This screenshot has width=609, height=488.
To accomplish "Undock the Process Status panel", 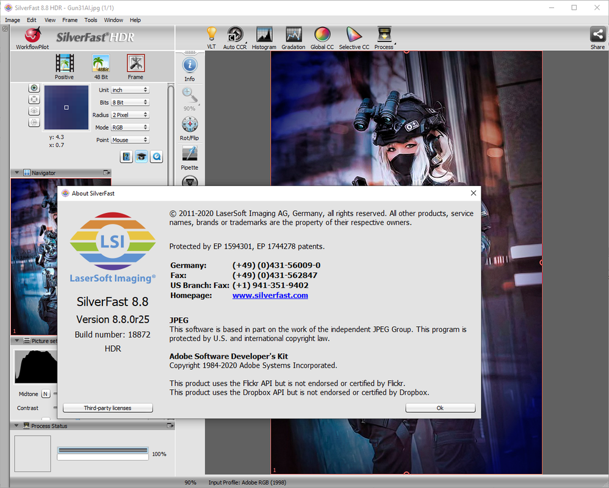I will point(170,426).
